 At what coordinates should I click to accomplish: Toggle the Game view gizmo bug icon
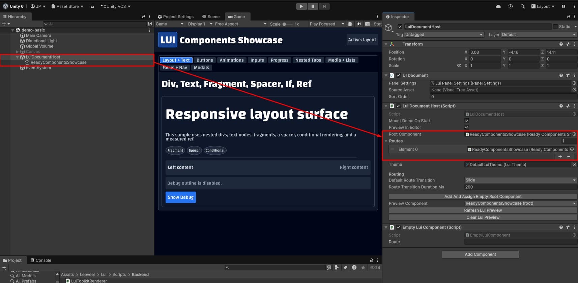click(x=350, y=24)
